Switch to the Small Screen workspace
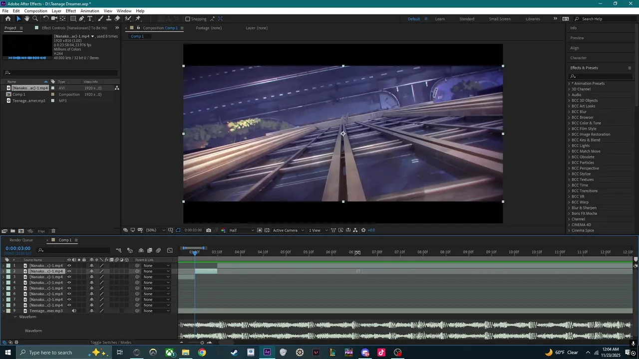639x359 pixels. pyautogui.click(x=500, y=19)
